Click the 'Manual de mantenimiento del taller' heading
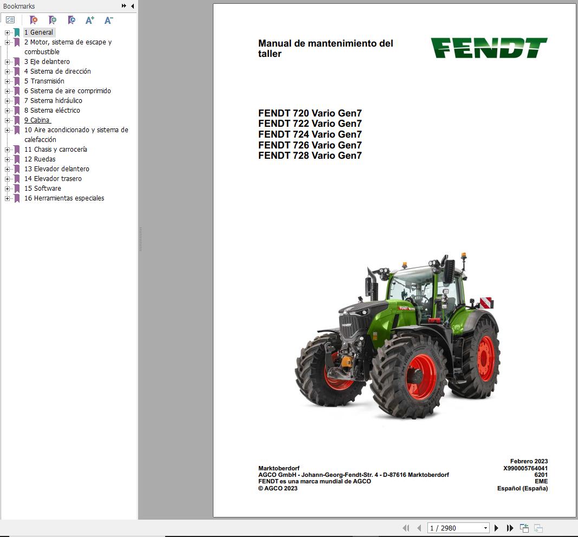578x537 pixels. coord(326,48)
